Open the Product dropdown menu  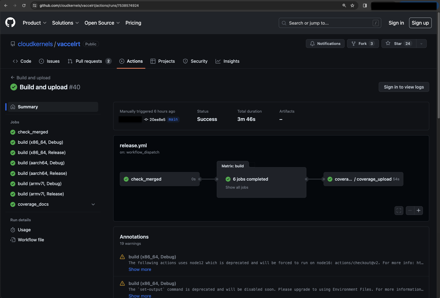(x=34, y=23)
